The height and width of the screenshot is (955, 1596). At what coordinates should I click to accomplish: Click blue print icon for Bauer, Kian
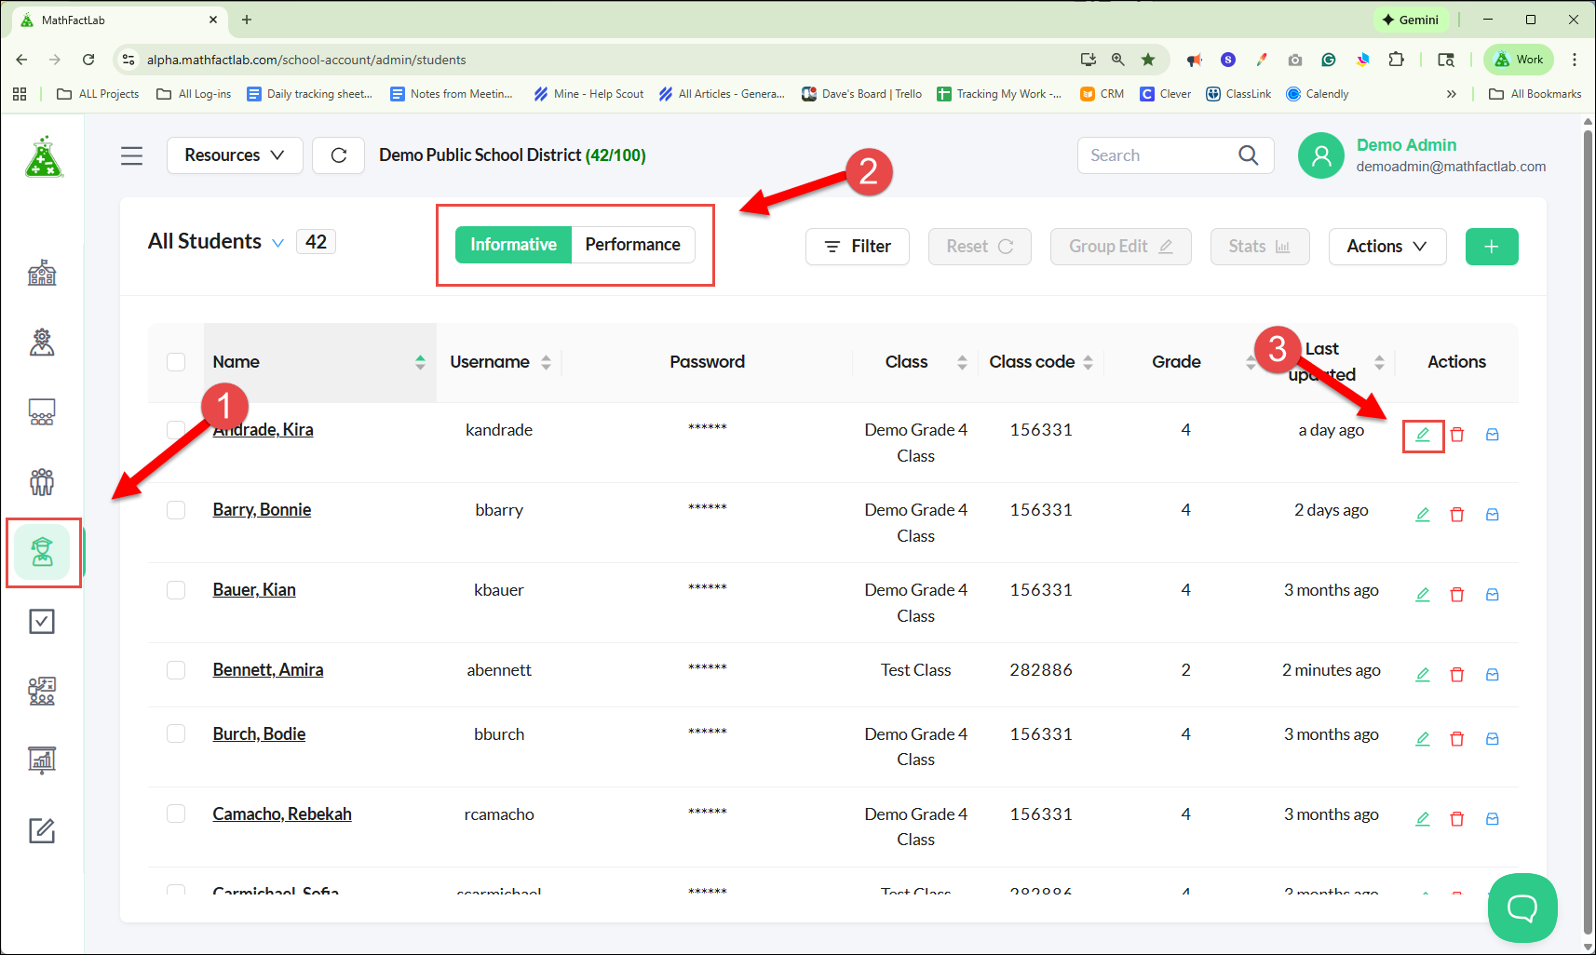click(1493, 595)
